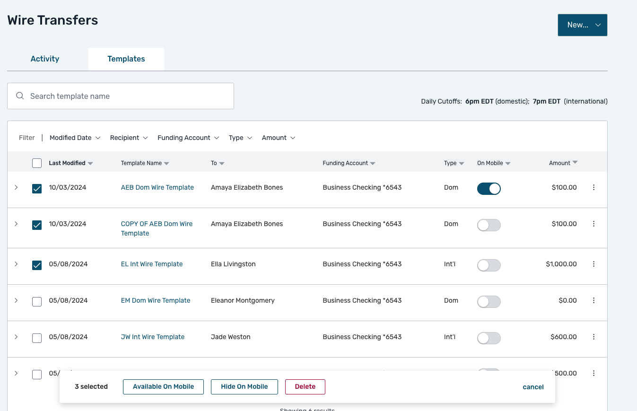Open the three-dot menu for EL Int Wire Template

[x=593, y=264]
